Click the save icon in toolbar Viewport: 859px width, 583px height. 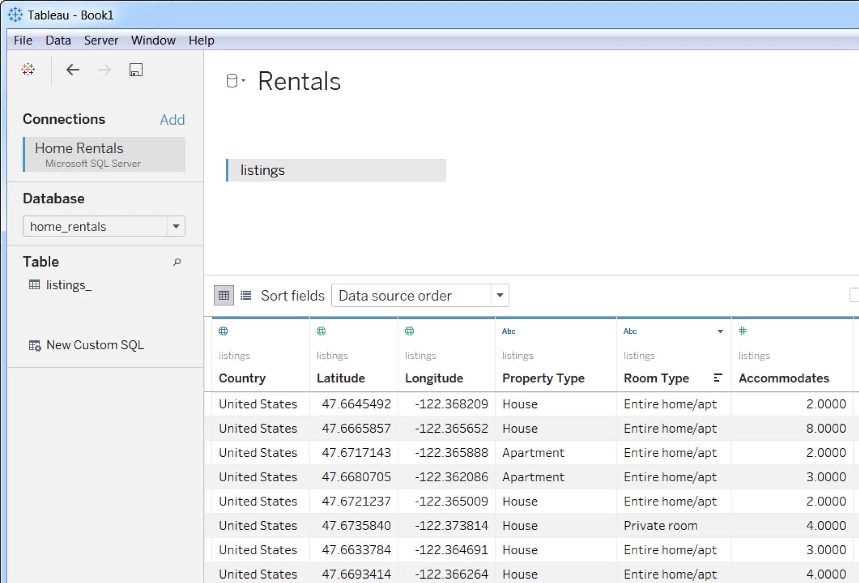click(x=136, y=69)
